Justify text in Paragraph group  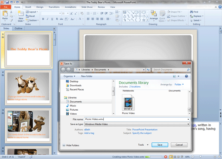[102, 19]
